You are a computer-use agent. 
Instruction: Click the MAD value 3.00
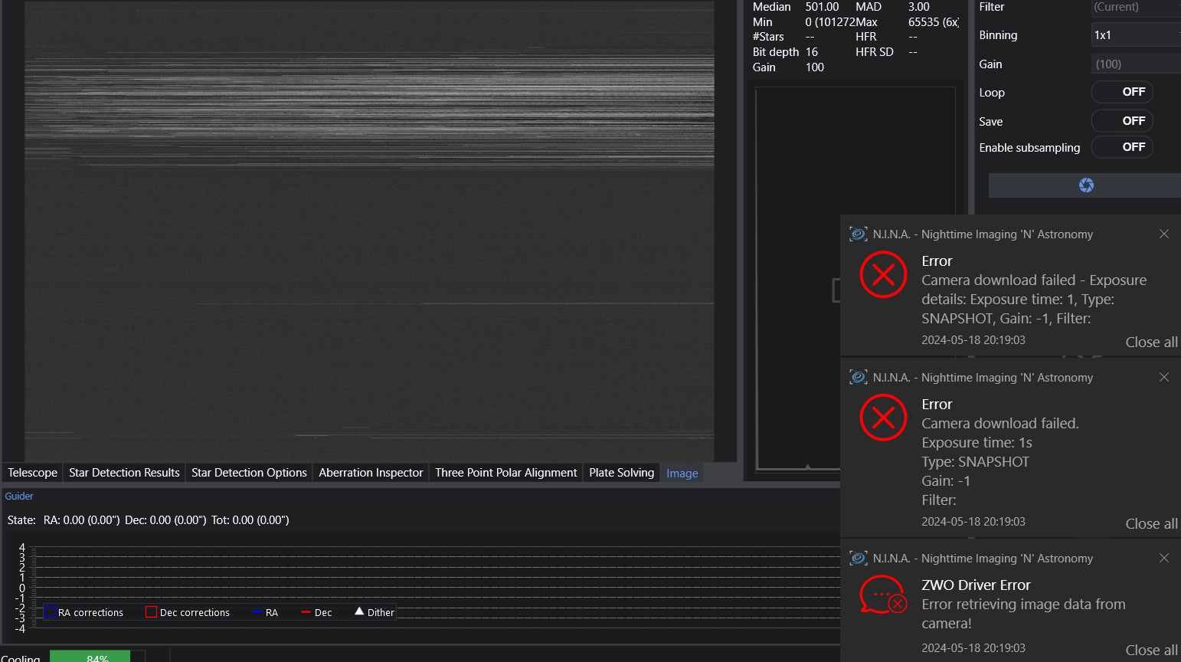pos(919,7)
